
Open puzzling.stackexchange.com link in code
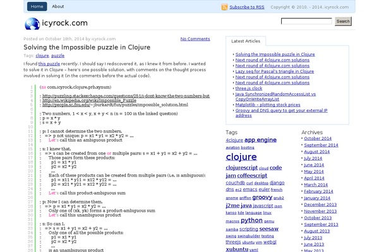(126, 96)
